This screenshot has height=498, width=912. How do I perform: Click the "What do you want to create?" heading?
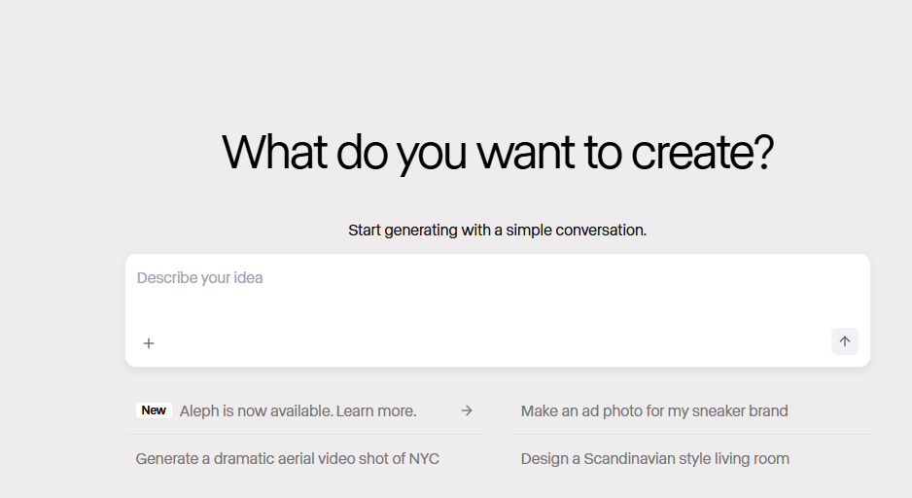(497, 153)
